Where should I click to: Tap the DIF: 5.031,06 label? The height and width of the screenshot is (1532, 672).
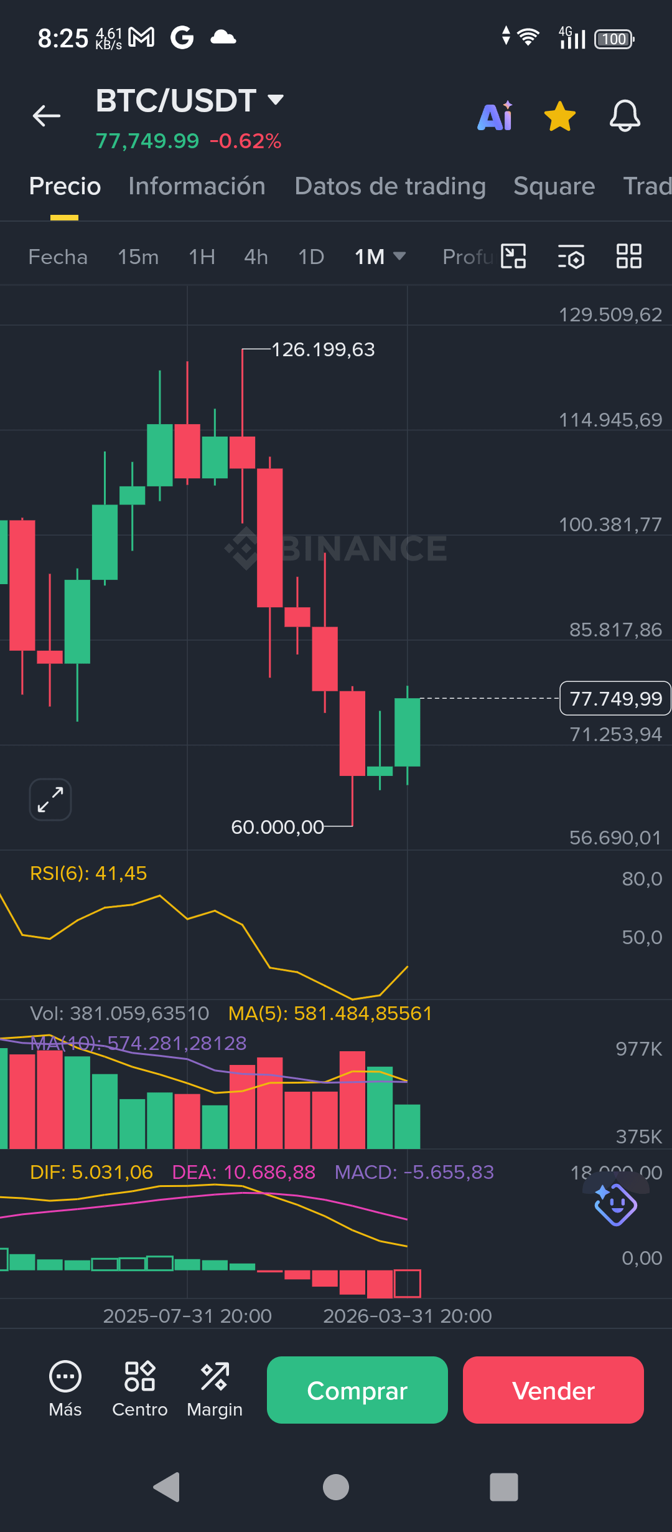tap(91, 1172)
